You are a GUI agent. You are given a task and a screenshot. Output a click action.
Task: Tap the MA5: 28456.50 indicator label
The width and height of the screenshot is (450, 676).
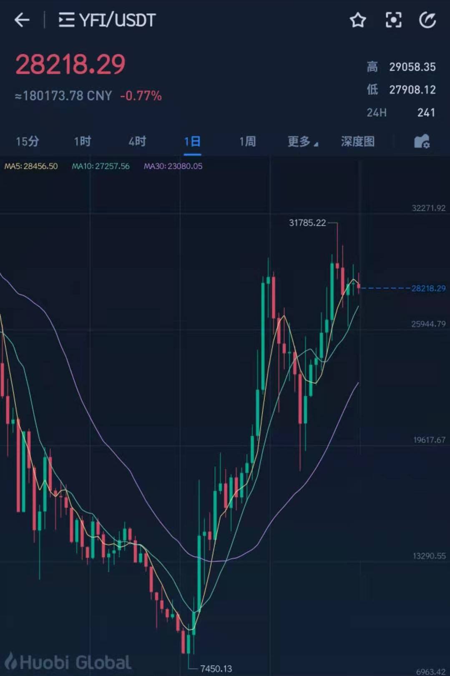click(31, 166)
